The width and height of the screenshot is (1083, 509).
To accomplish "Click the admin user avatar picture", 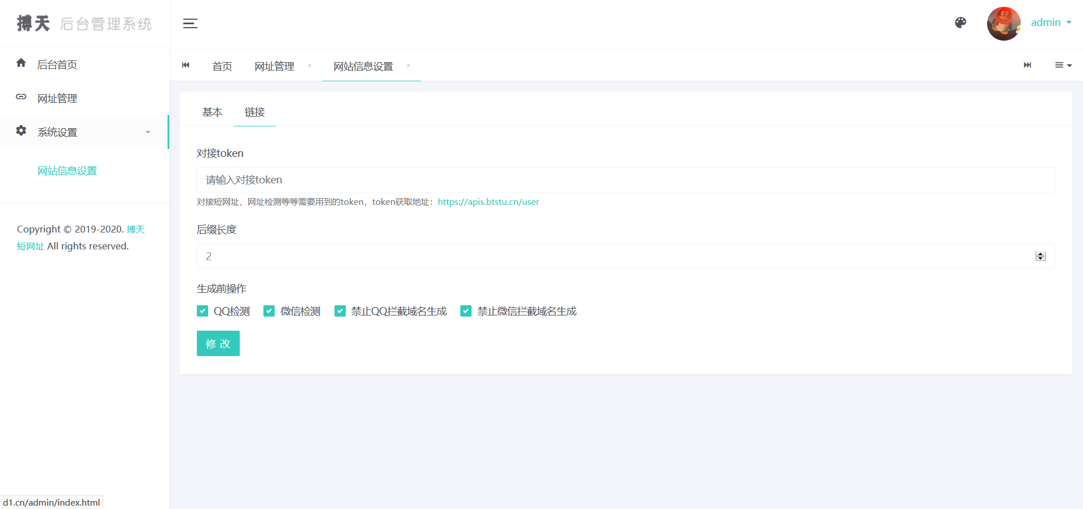I will [1003, 24].
